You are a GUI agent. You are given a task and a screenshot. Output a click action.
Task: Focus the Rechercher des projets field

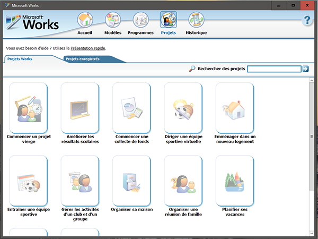pyautogui.click(x=274, y=69)
